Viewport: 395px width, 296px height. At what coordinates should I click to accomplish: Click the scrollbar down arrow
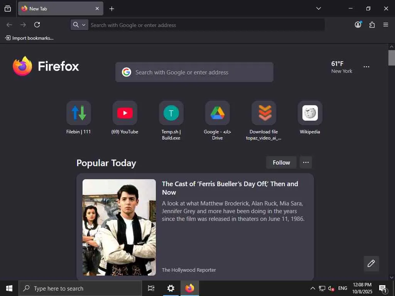point(392,277)
